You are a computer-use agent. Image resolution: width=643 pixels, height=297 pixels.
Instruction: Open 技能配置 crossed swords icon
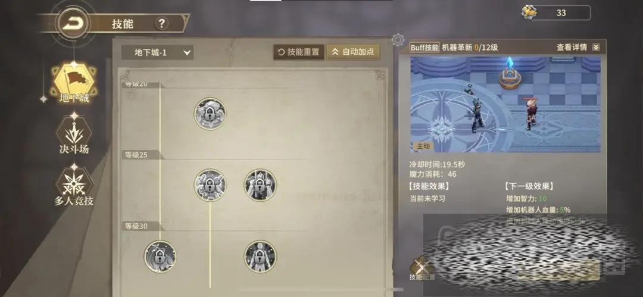coord(422,268)
